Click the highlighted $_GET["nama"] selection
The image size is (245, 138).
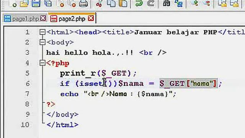(x=188, y=84)
